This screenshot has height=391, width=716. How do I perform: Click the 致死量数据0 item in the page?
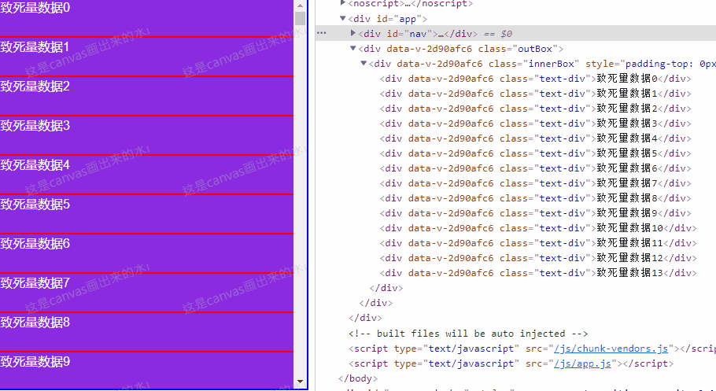tap(146, 18)
